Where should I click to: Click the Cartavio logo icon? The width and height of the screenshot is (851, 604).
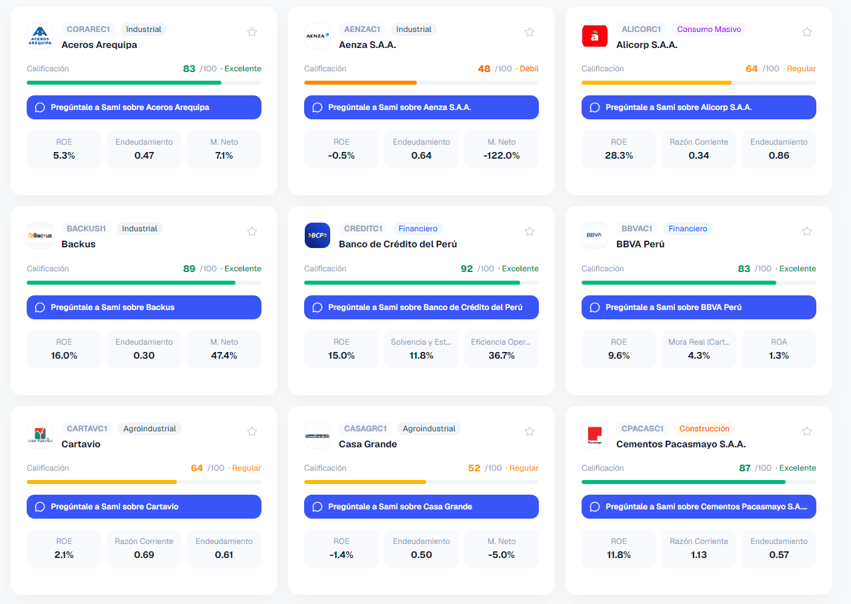pyautogui.click(x=40, y=435)
